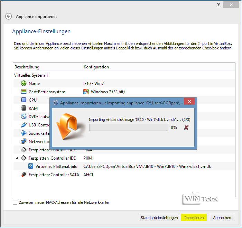The height and width of the screenshot is (228, 242).
Task: Close the import progress dialog
Action: [x=189, y=101]
